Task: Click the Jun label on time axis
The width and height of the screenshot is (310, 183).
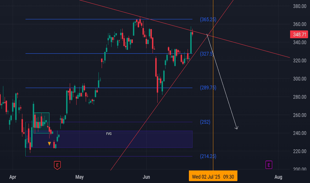Action: pos(146,177)
